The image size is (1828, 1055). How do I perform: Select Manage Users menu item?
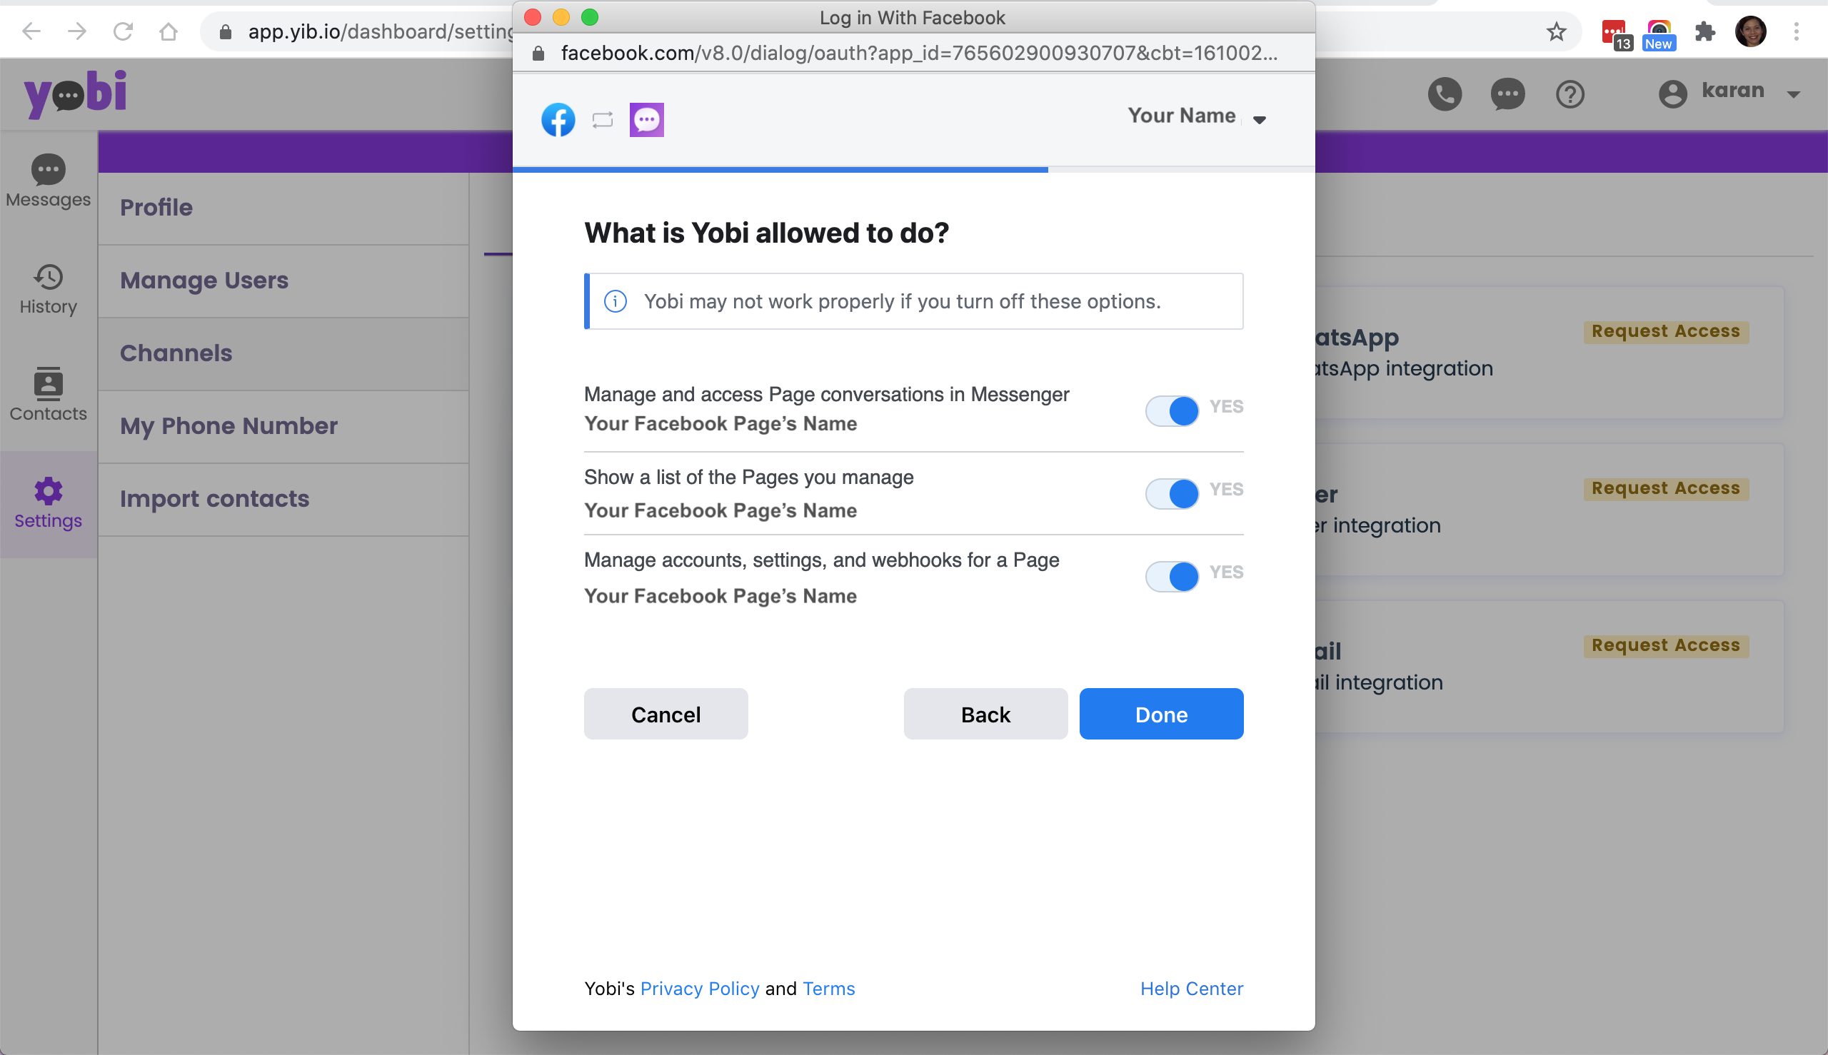click(283, 281)
